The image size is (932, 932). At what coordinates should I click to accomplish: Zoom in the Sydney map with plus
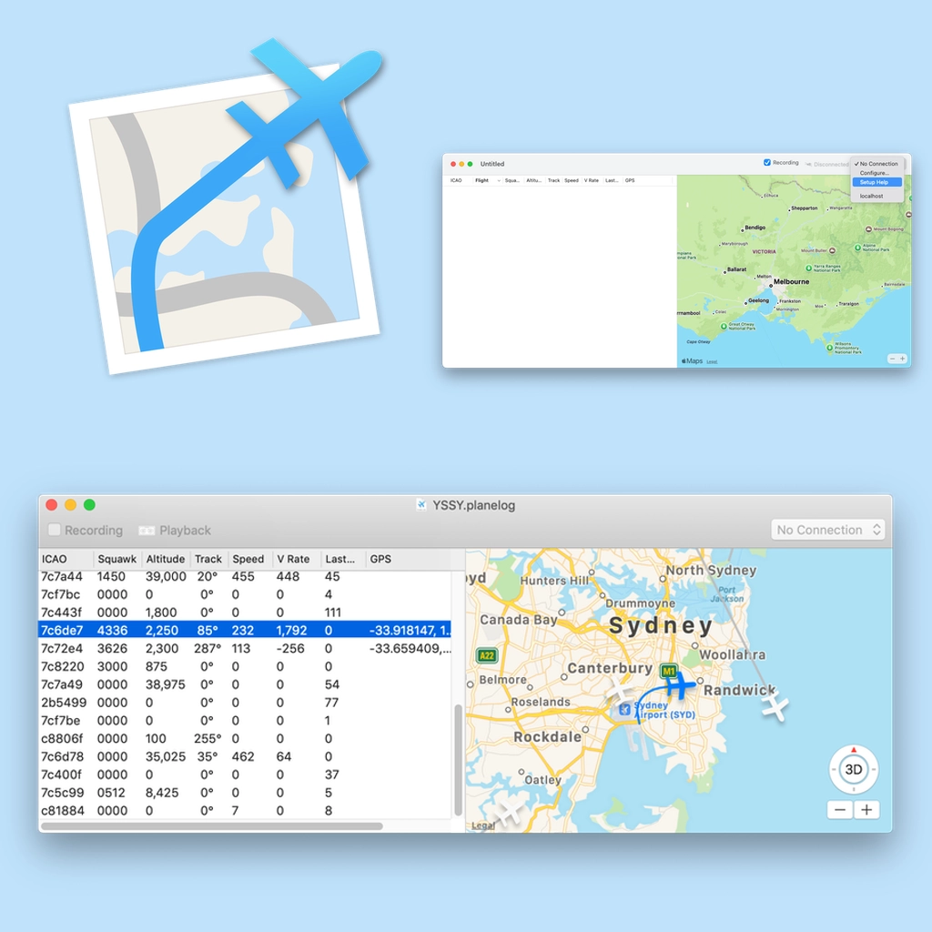pyautogui.click(x=866, y=809)
